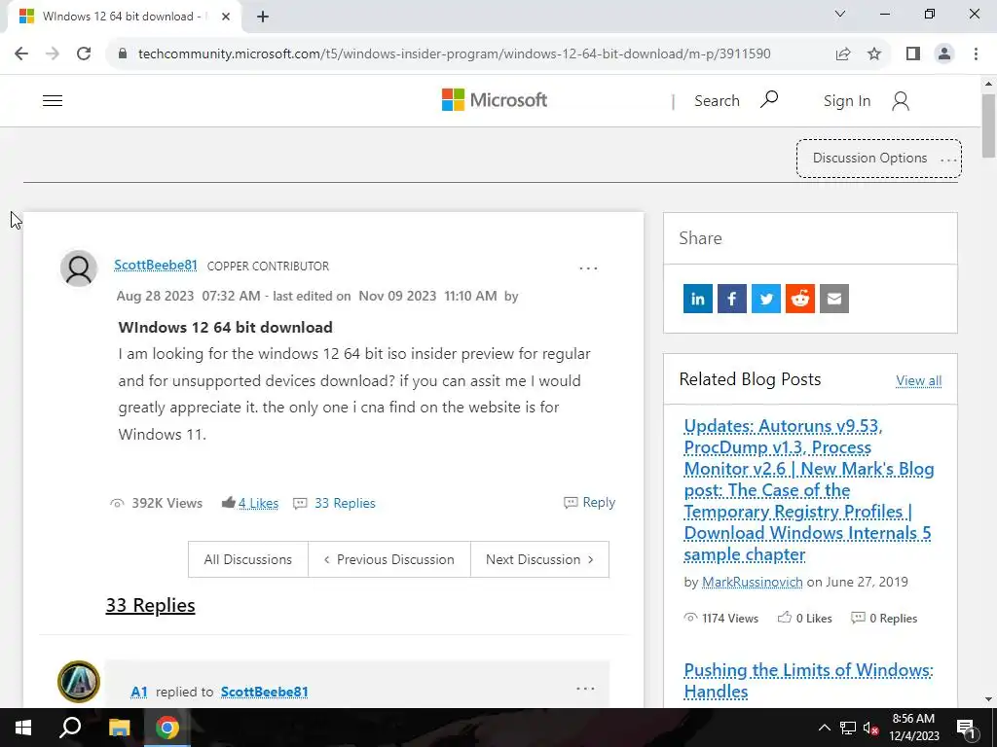Go to Previous Discussion
Image resolution: width=997 pixels, height=747 pixels.
389,559
